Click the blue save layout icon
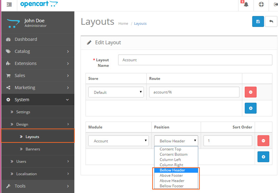 point(258,21)
